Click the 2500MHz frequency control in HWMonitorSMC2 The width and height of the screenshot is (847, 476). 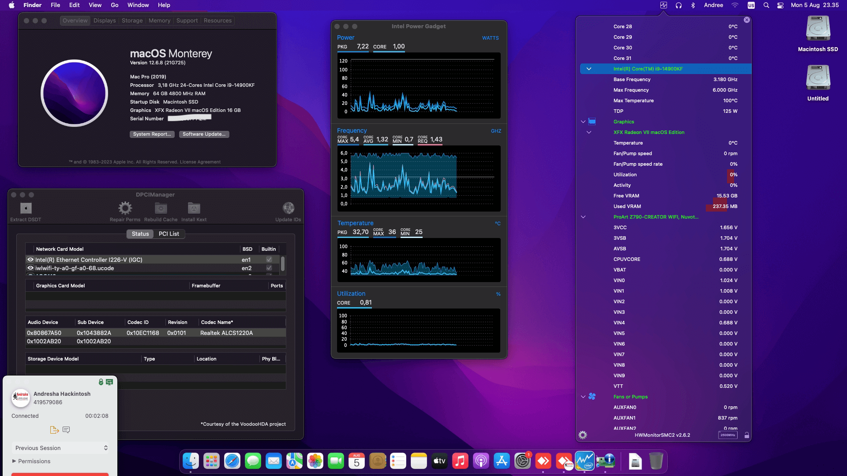(728, 435)
